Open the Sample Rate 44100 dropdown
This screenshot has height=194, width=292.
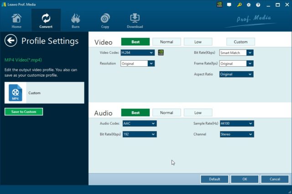[x=237, y=123]
